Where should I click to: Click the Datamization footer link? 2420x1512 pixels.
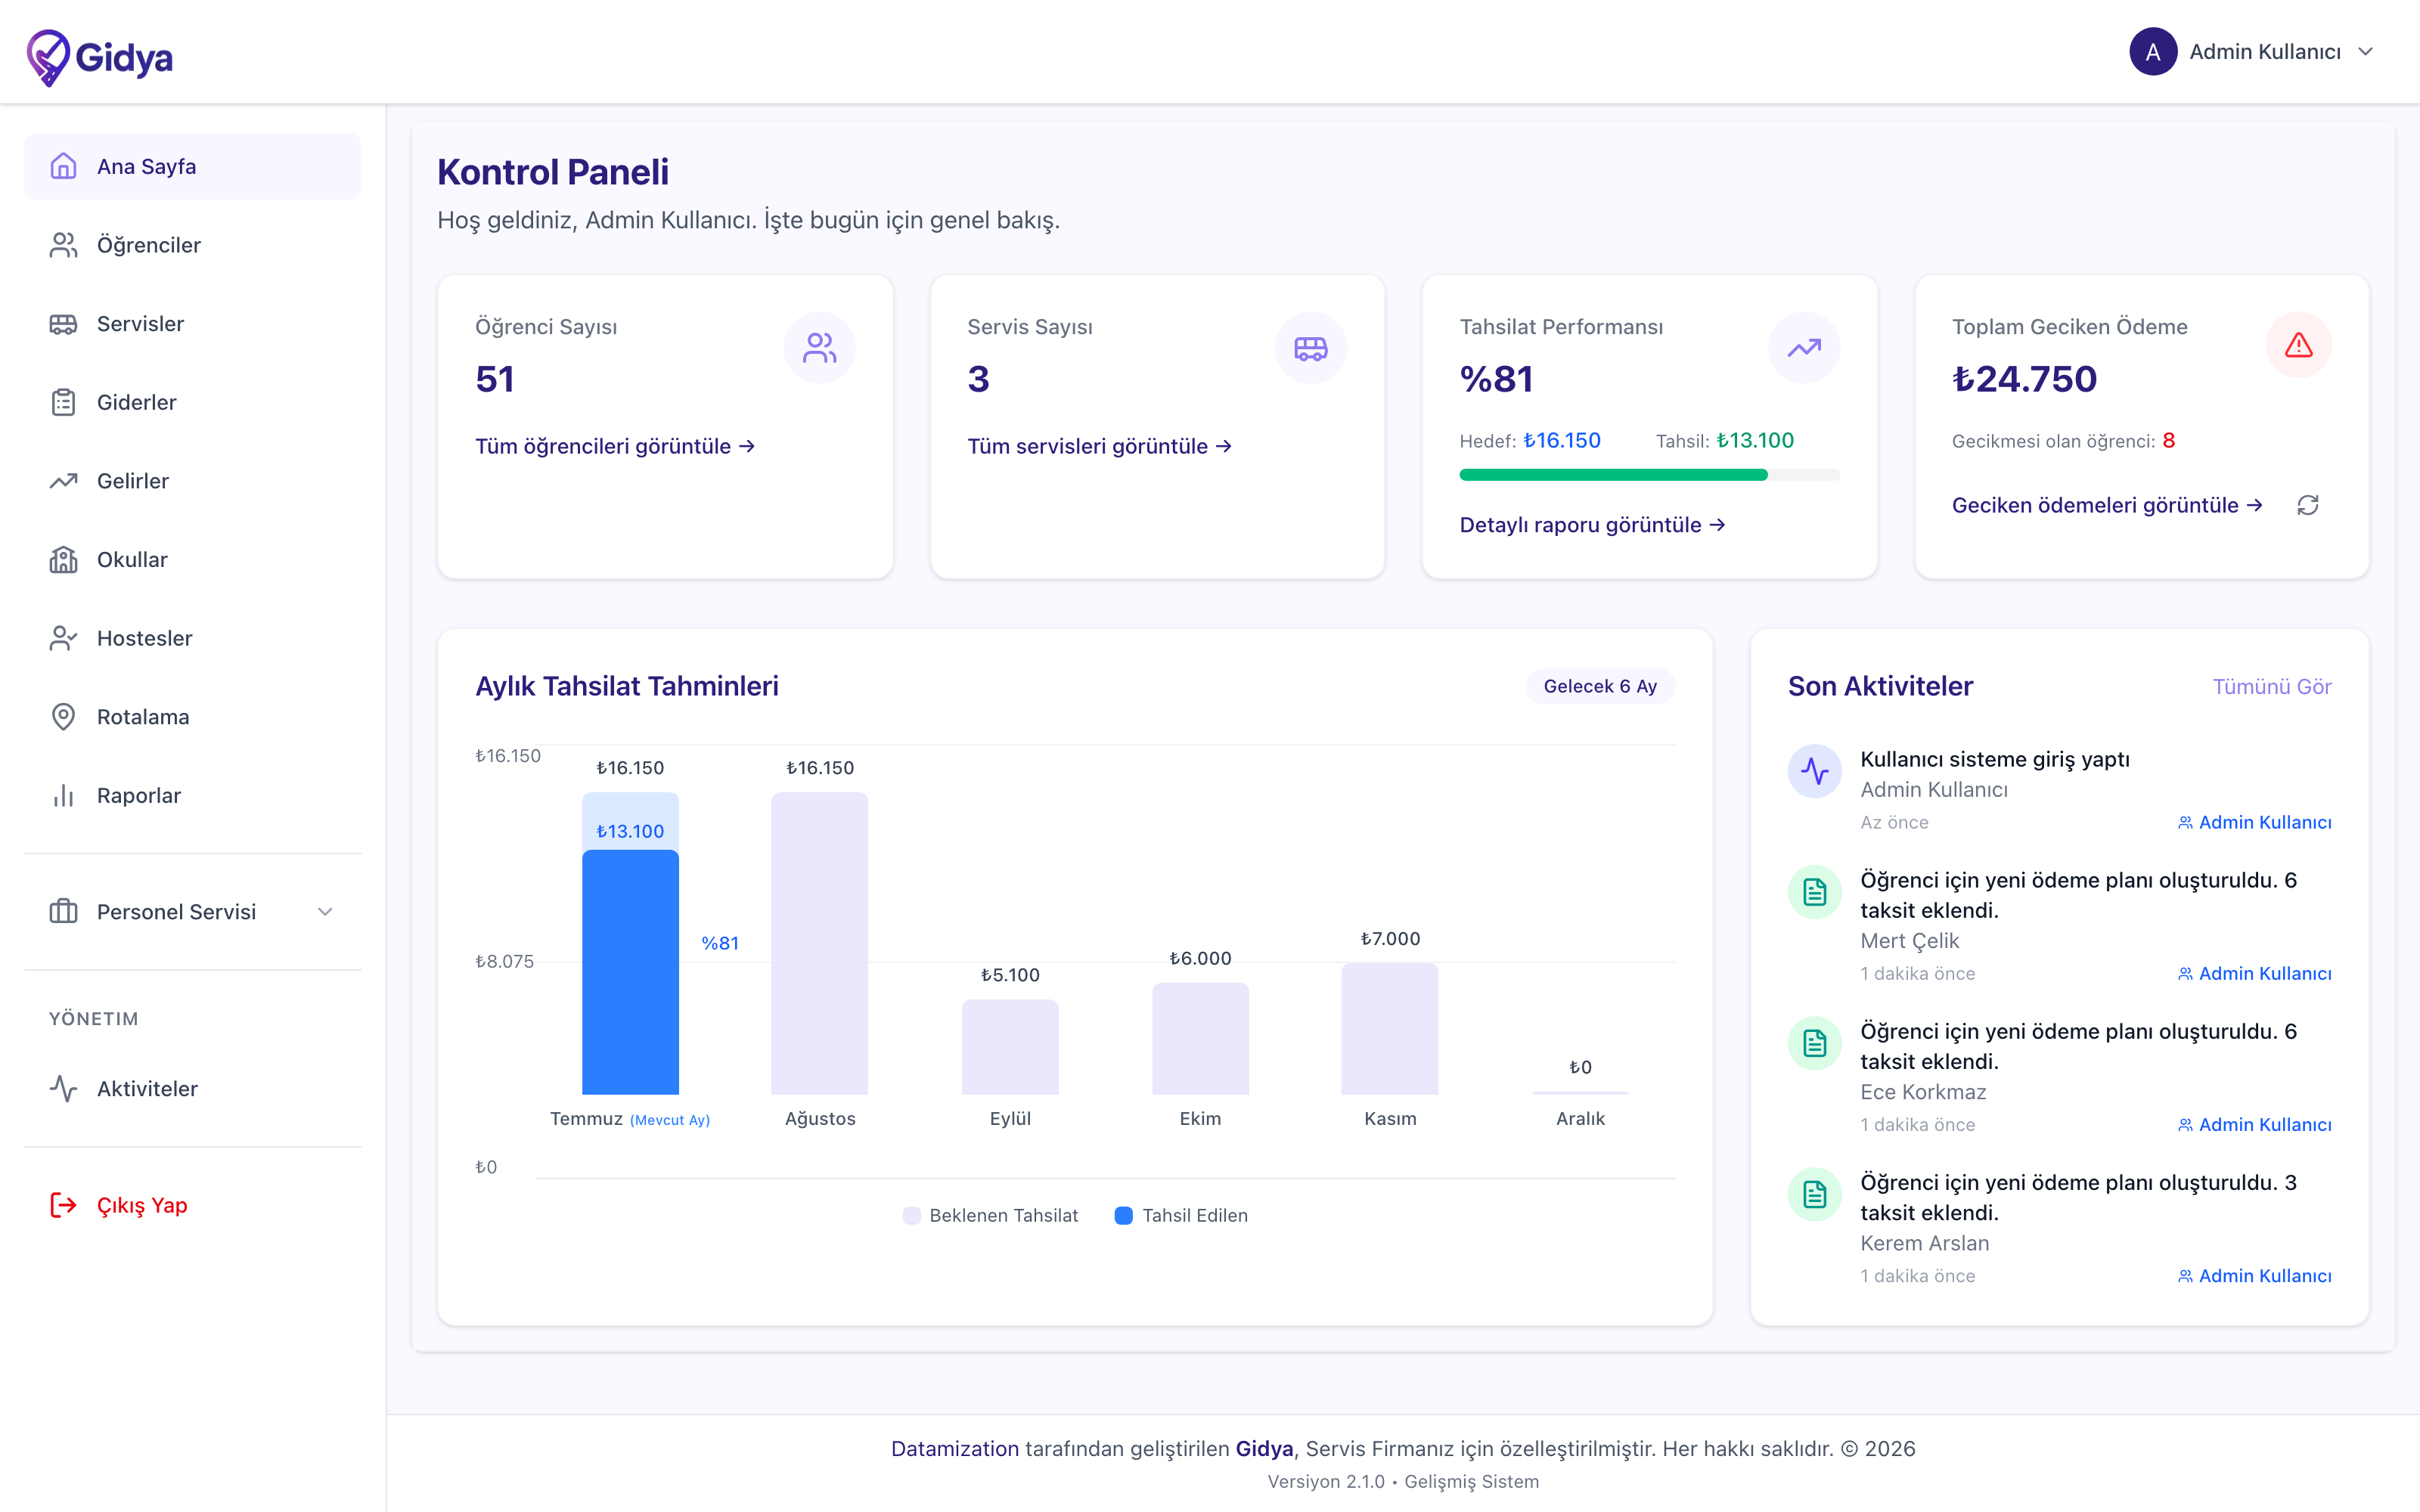(x=955, y=1448)
